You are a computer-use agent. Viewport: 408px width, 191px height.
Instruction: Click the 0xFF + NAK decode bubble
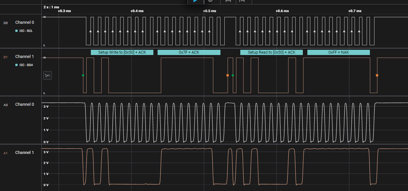(338, 52)
